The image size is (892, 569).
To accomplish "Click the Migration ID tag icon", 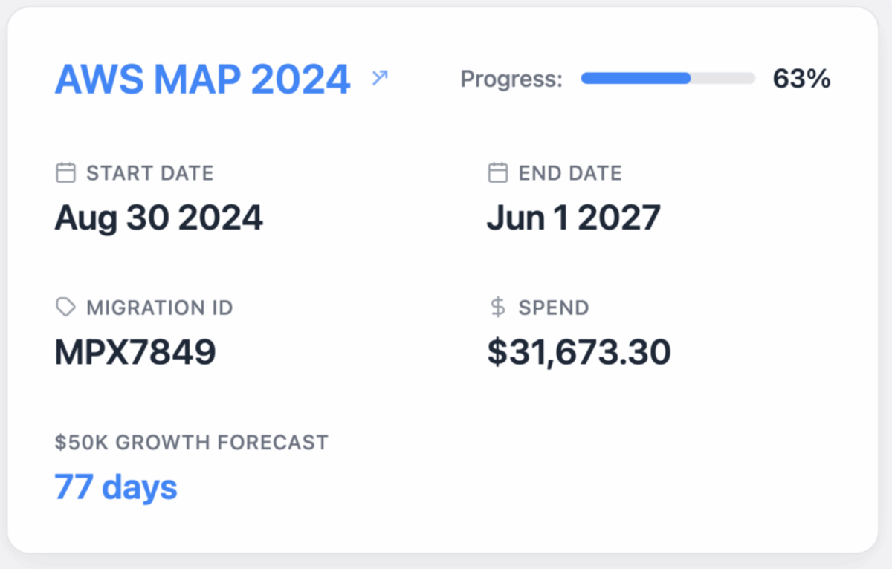I will (x=66, y=307).
